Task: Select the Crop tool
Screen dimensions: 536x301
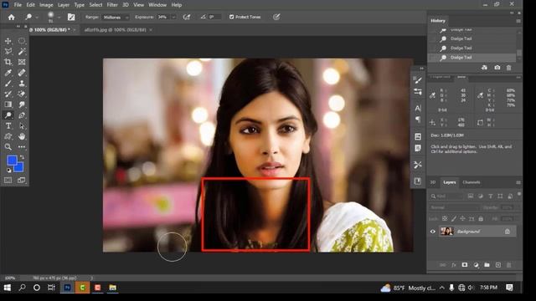Action: [8, 62]
